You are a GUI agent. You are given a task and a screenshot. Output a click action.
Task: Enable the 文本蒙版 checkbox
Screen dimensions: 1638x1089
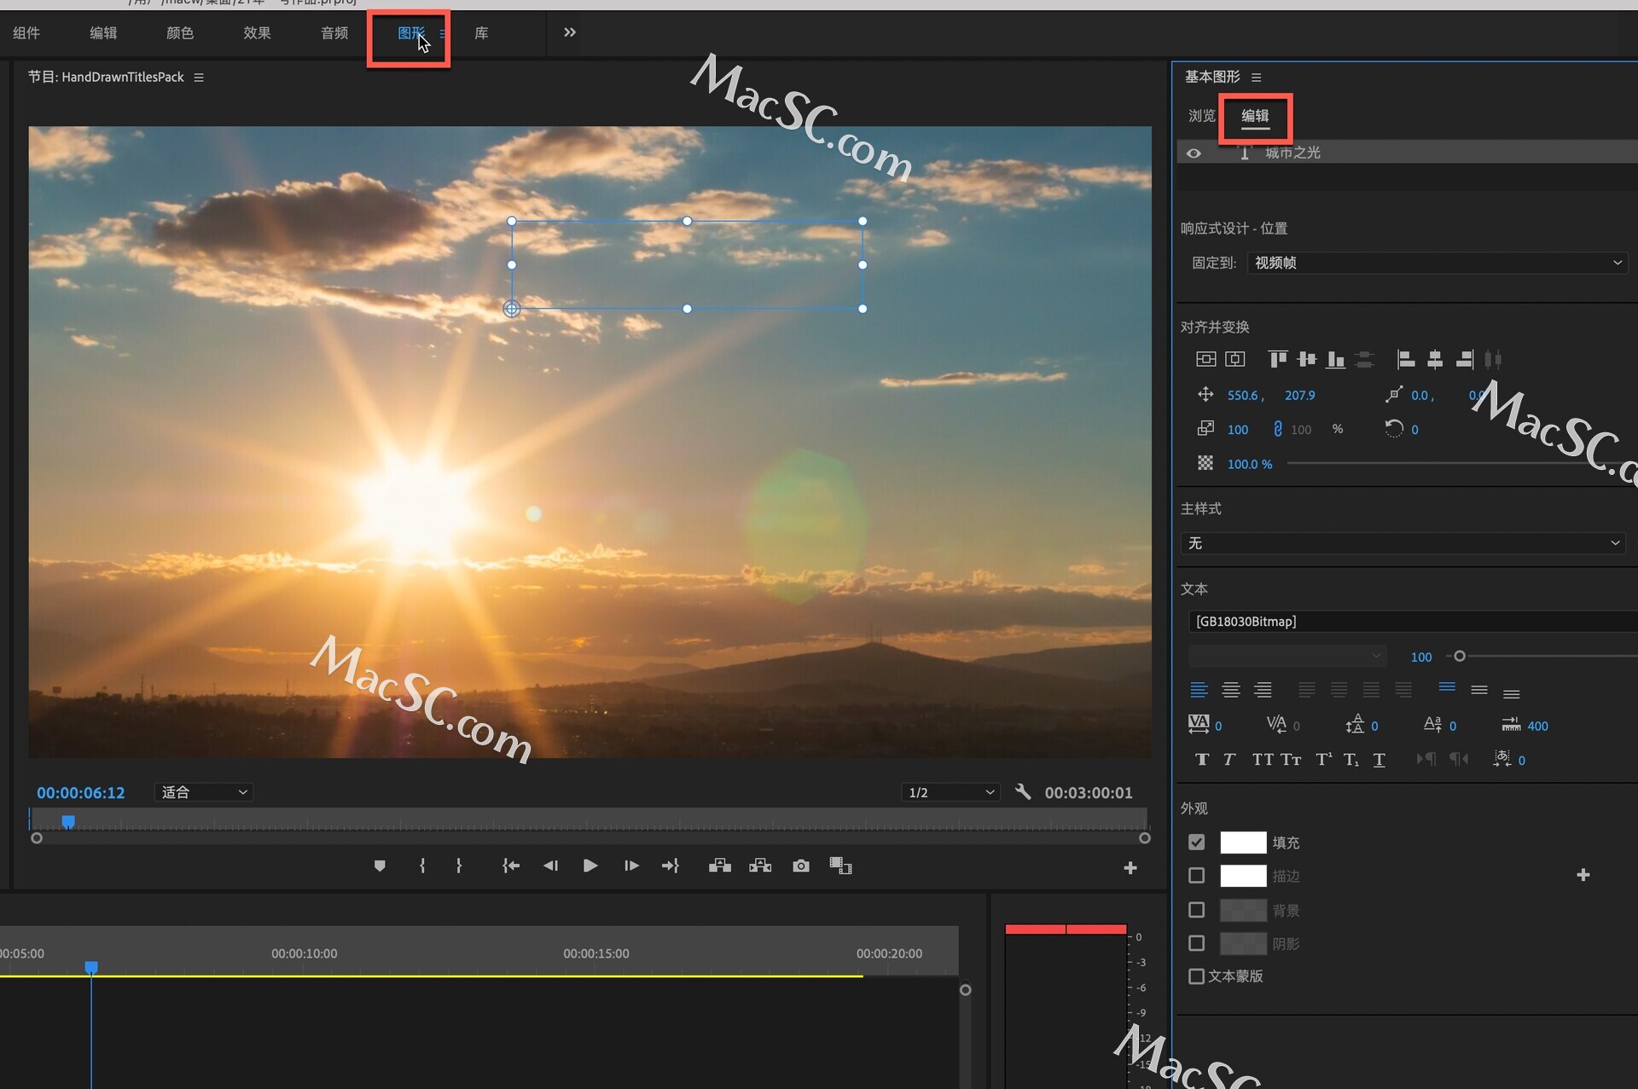click(x=1196, y=976)
